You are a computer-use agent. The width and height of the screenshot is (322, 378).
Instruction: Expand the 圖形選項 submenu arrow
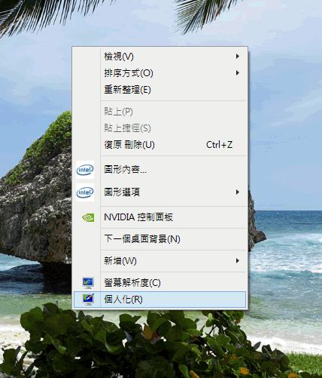click(237, 192)
